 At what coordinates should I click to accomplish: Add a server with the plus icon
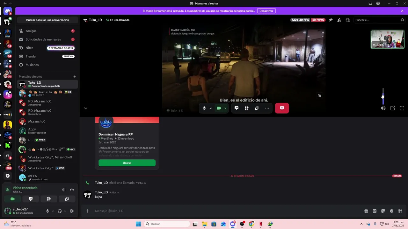coord(8,176)
